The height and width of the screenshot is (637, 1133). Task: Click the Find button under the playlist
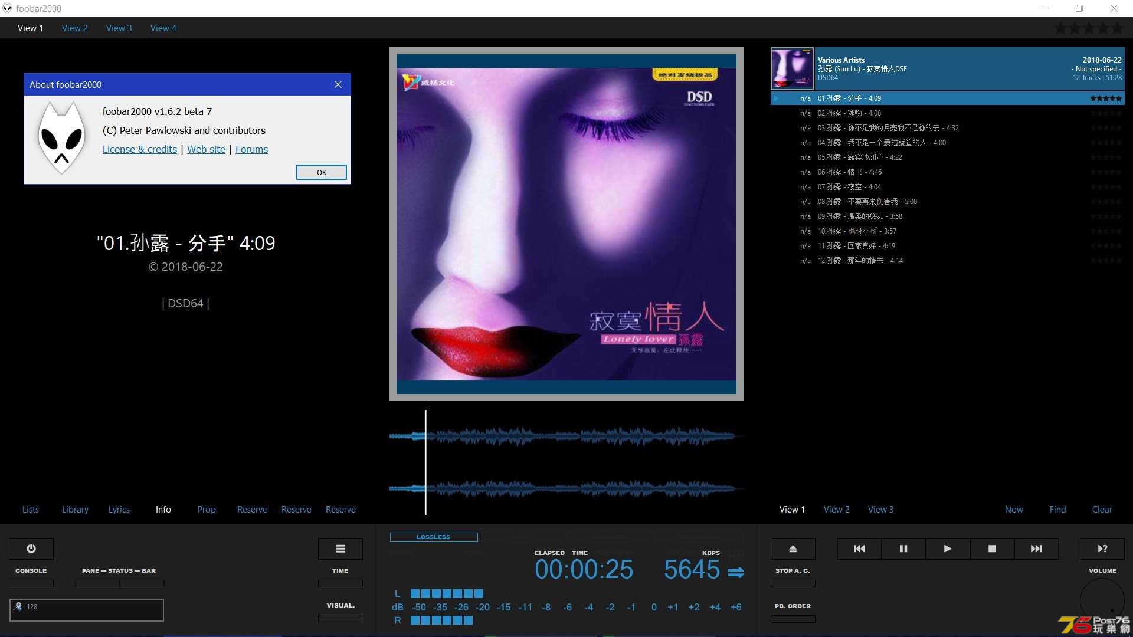coord(1058,509)
